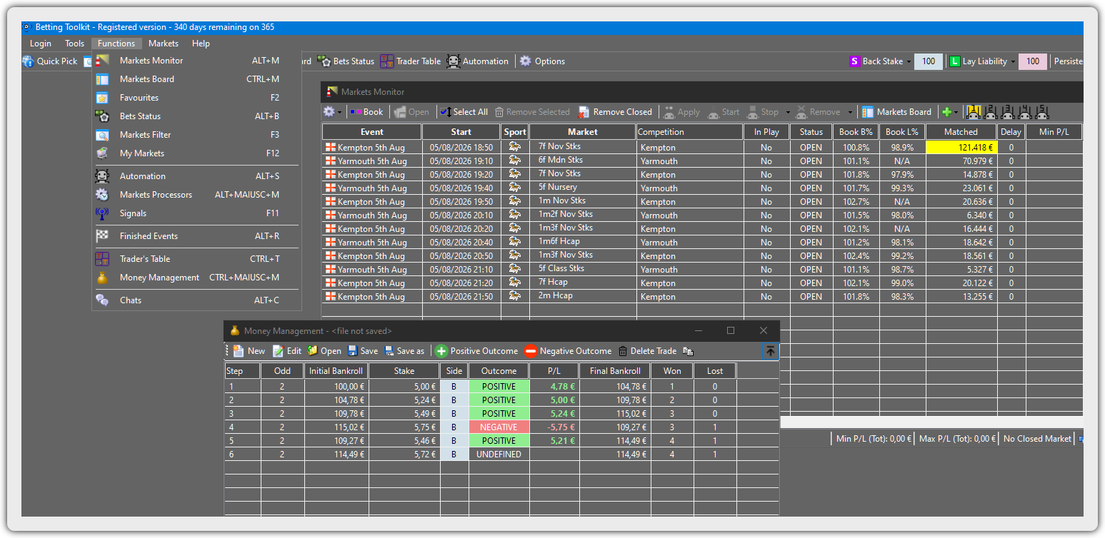Select the 2m Hcap market row
The width and height of the screenshot is (1105, 538).
pyautogui.click(x=702, y=297)
